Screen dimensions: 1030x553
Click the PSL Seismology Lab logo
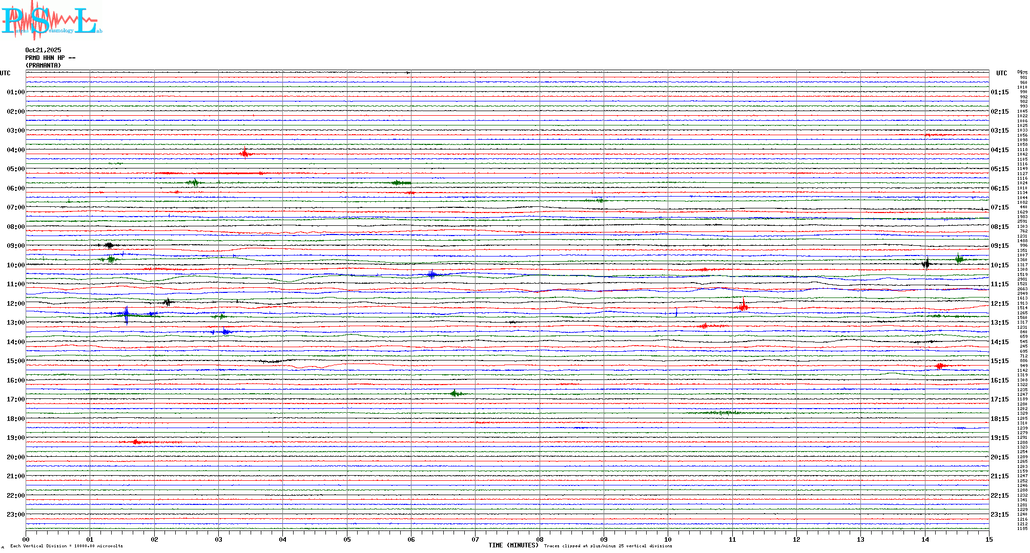[50, 20]
